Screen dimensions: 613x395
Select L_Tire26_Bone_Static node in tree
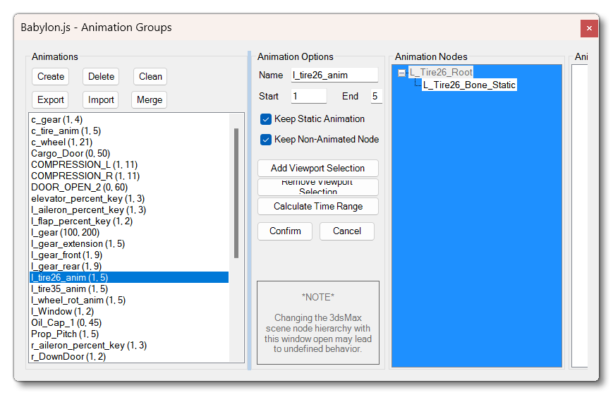click(469, 85)
